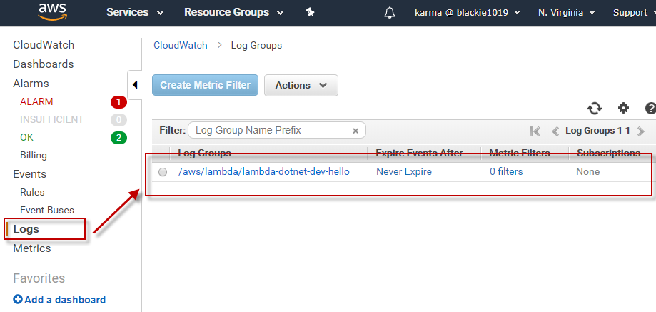Viewport: 656px width, 312px height.
Task: Click the pin shortcut icon in navbar
Action: point(310,12)
